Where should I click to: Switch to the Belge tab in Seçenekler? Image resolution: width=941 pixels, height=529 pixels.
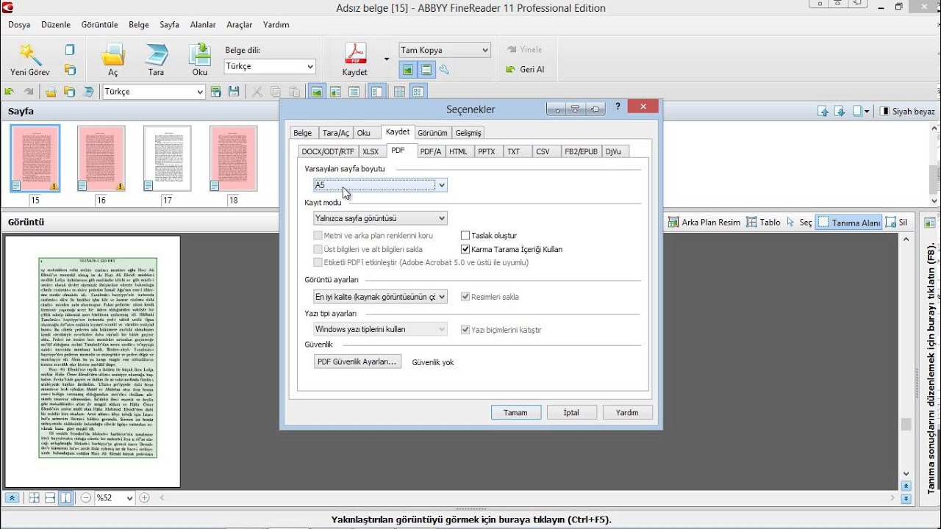(x=302, y=133)
